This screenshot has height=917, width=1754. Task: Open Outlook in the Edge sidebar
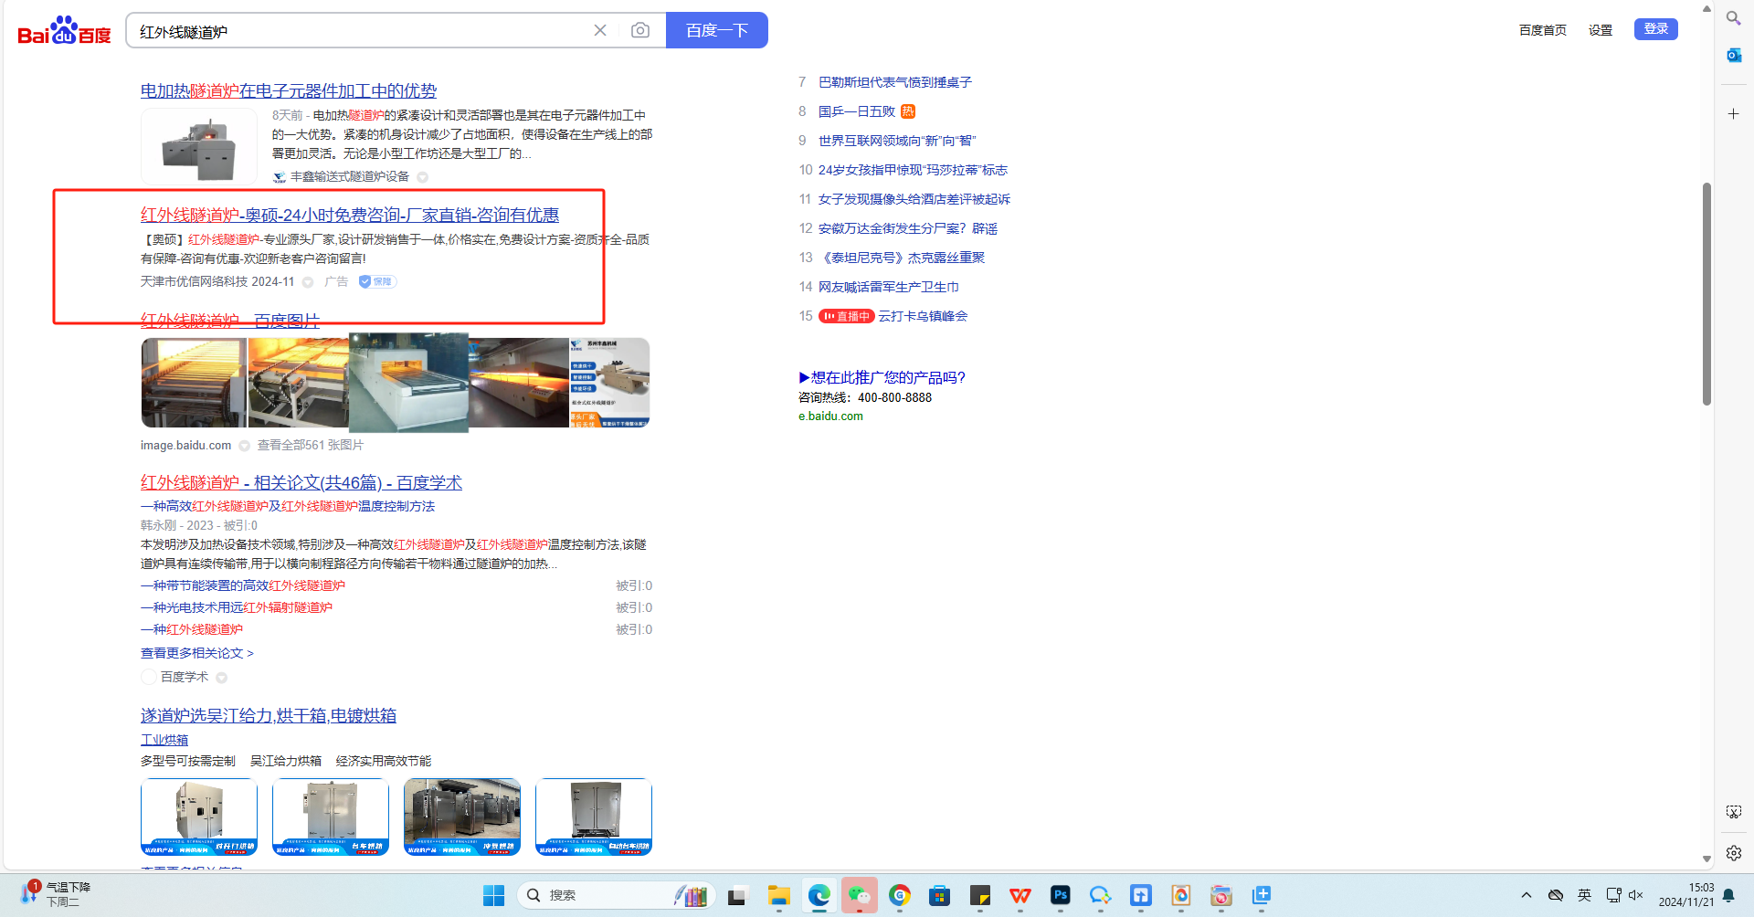click(1733, 56)
